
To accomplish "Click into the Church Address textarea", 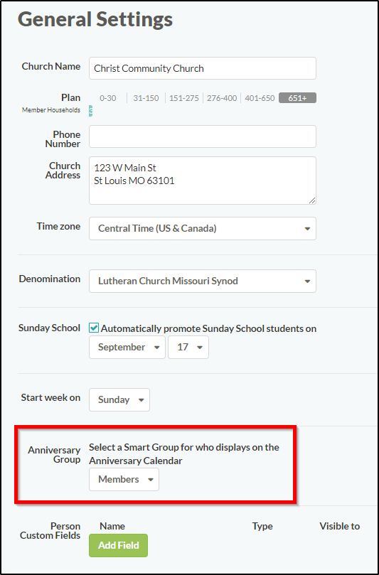I will 202,181.
